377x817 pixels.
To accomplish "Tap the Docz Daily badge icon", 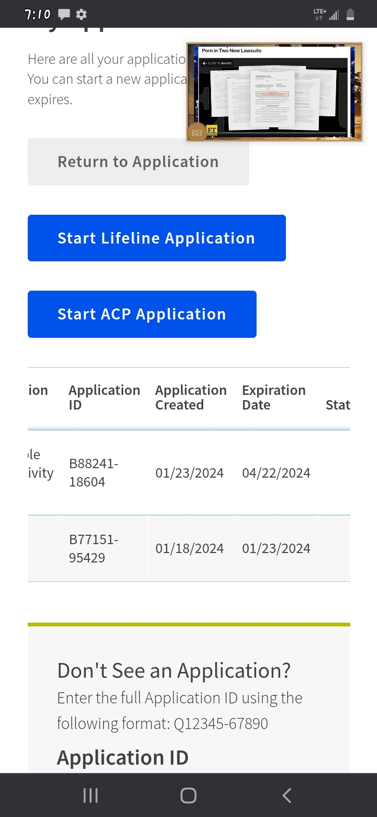I will click(196, 132).
